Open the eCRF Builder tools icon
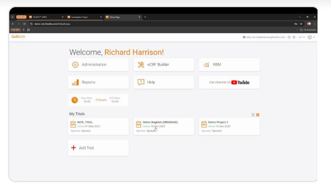The height and width of the screenshot is (191, 331). coord(141,65)
